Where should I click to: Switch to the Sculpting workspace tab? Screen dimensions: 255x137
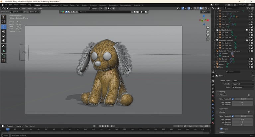(x=54, y=5)
